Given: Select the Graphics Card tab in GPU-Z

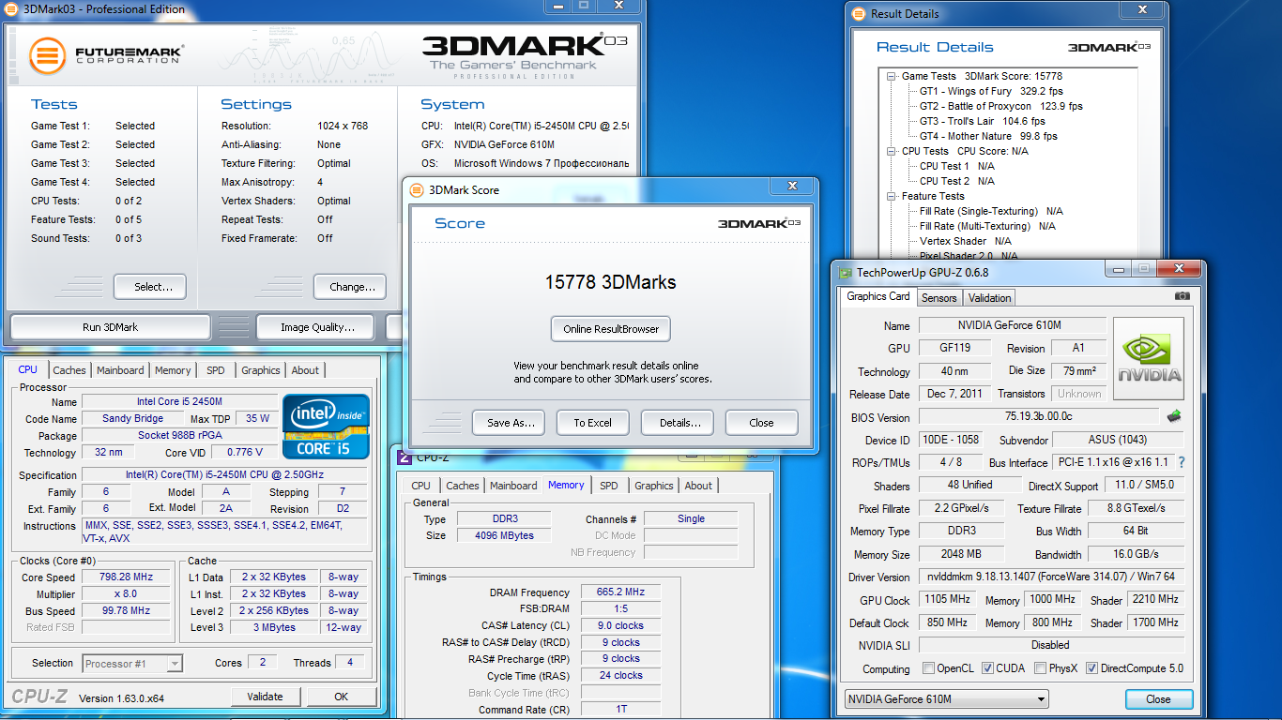Looking at the screenshot, I should click(x=878, y=296).
